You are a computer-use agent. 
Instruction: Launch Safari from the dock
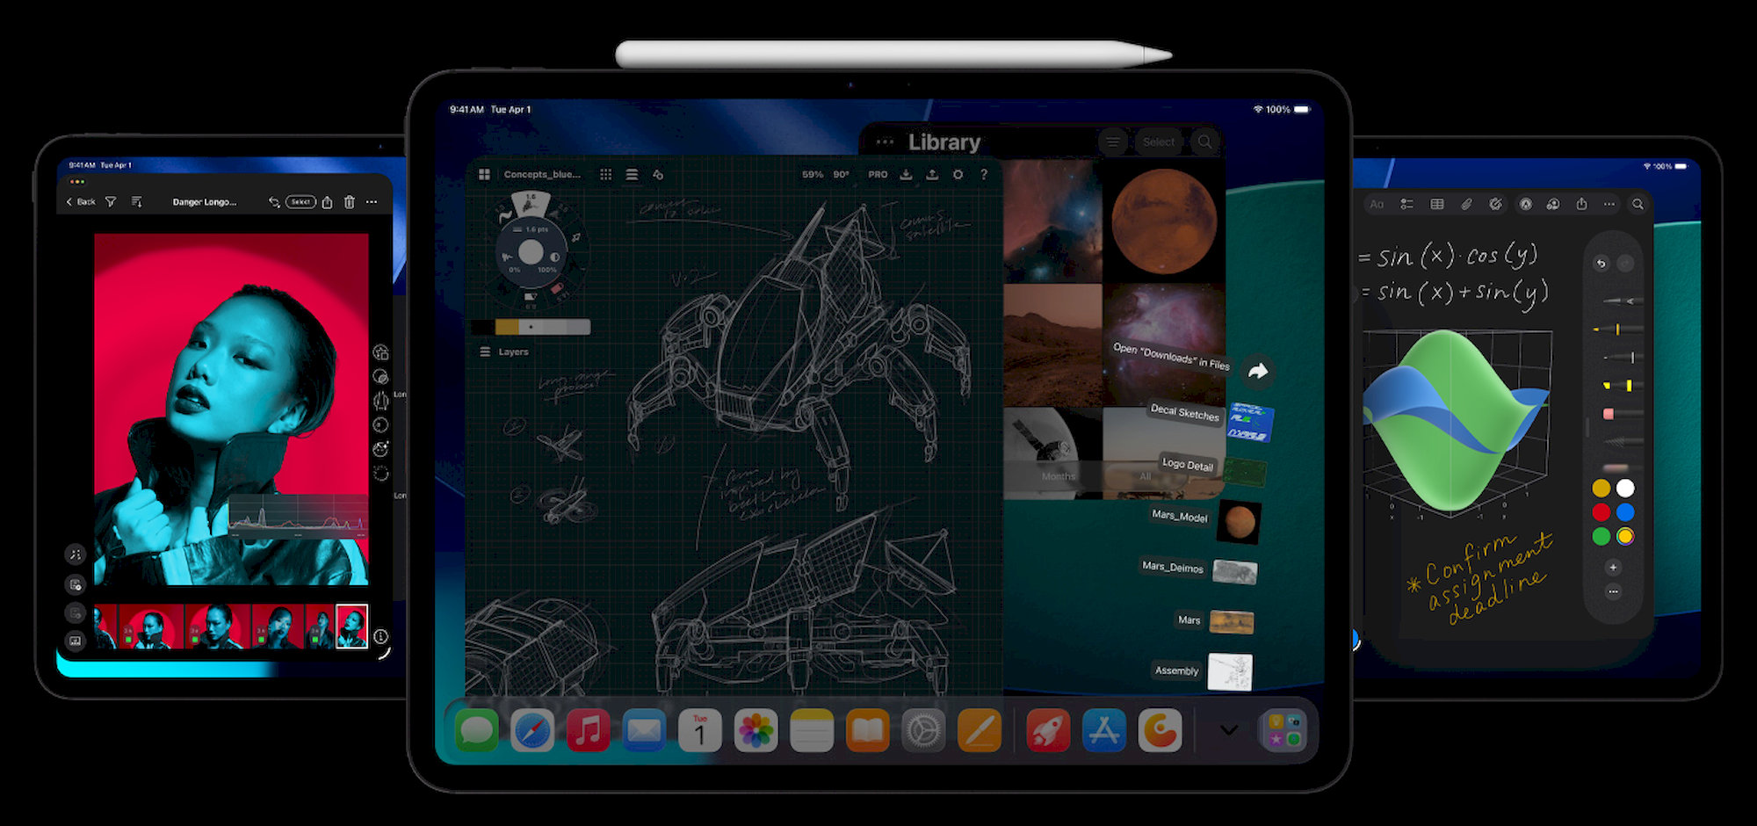point(532,731)
